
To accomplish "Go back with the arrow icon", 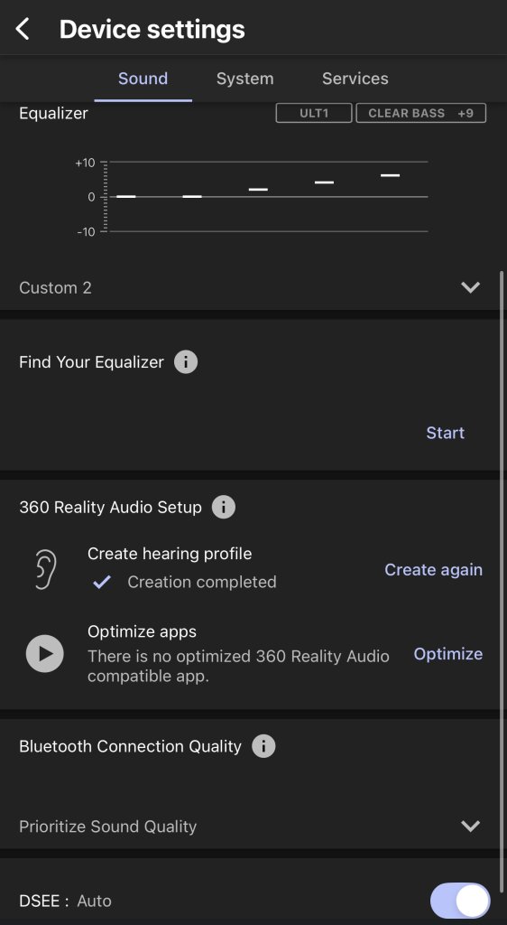I will pos(23,29).
